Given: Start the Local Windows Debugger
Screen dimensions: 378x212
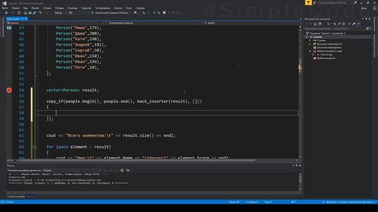Looking at the screenshot, I should tap(111, 13).
